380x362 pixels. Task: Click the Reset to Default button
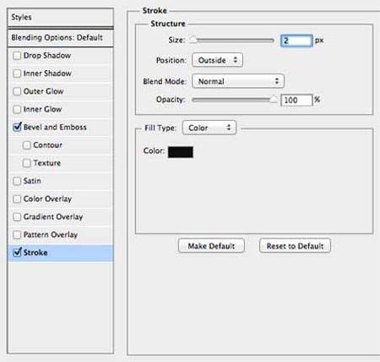coord(295,246)
